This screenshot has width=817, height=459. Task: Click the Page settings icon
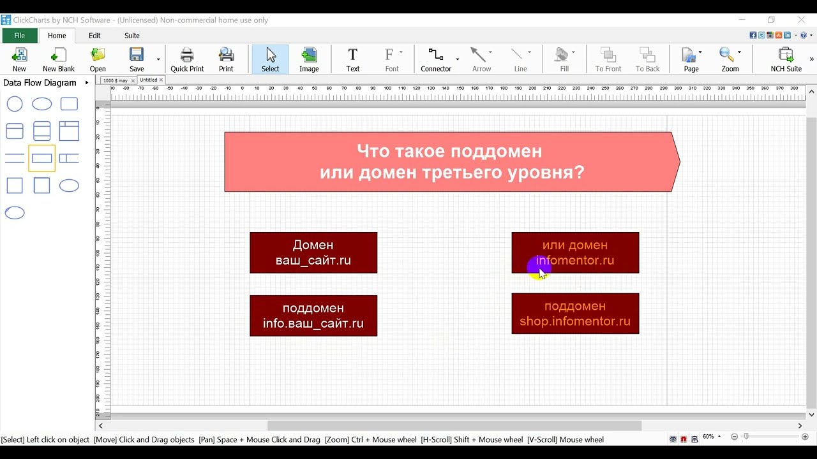(x=689, y=55)
